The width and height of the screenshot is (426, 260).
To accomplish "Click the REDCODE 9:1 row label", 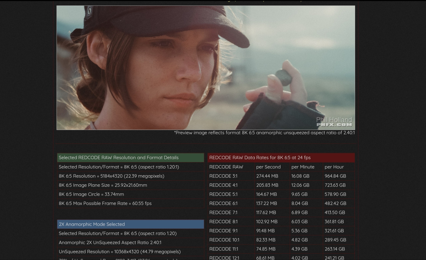I will pos(223,231).
